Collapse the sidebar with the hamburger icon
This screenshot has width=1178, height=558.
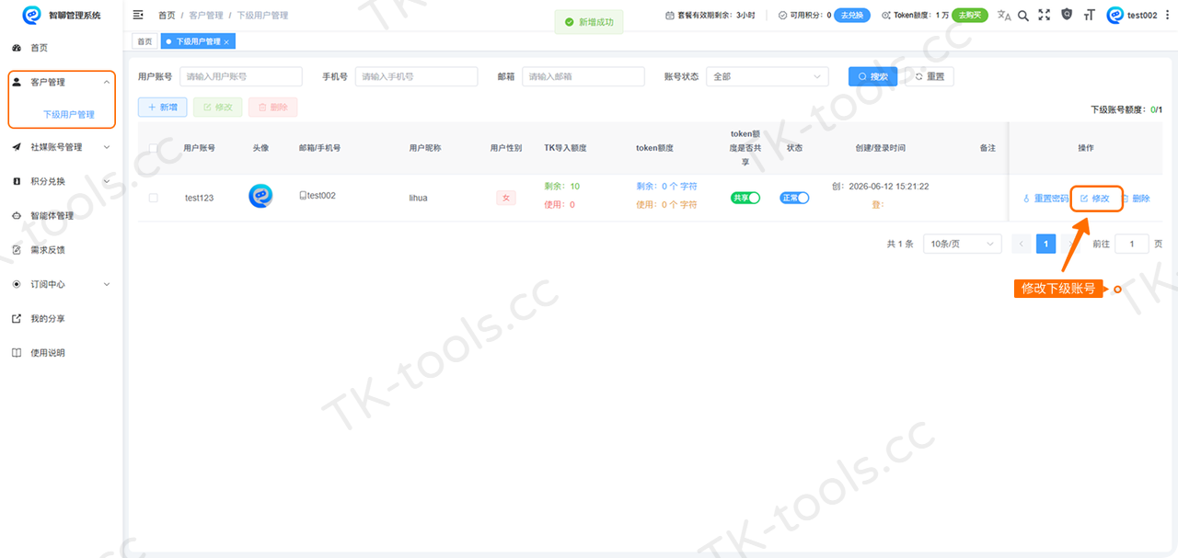(x=138, y=15)
